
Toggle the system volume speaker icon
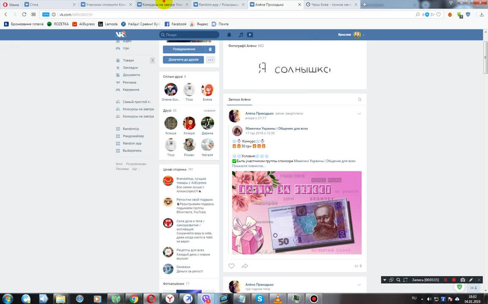pos(429,299)
